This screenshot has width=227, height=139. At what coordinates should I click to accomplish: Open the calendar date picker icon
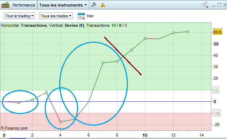[x=81, y=16]
